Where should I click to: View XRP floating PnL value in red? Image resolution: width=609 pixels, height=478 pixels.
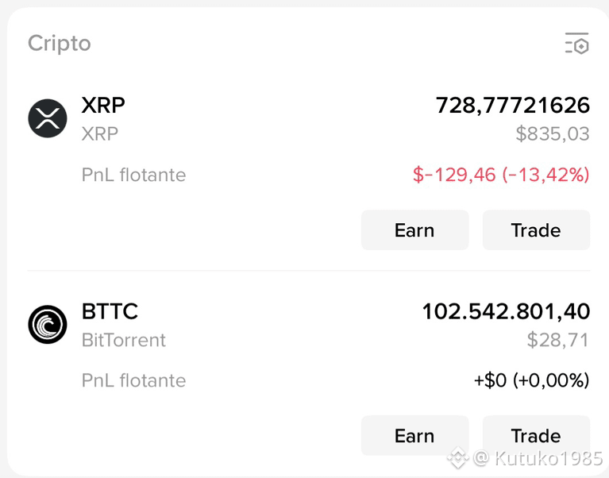501,175
